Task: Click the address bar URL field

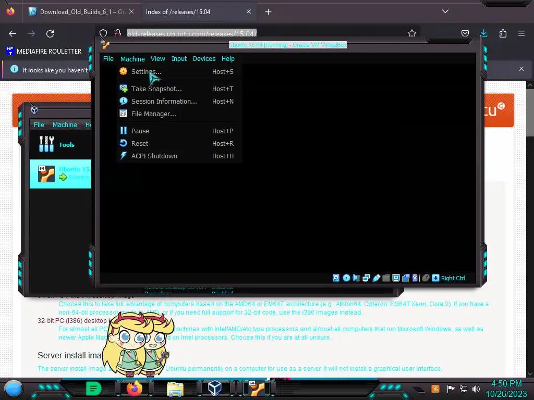Action: point(192,34)
